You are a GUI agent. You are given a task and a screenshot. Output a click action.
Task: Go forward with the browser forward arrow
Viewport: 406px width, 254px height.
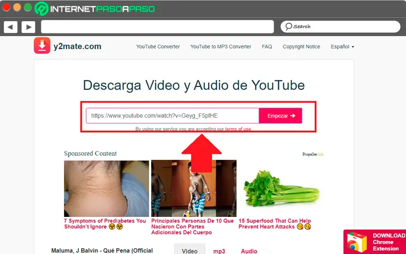(28, 27)
